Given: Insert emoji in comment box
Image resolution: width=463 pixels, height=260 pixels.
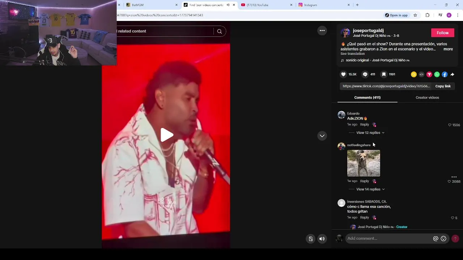Looking at the screenshot, I should (x=443, y=239).
